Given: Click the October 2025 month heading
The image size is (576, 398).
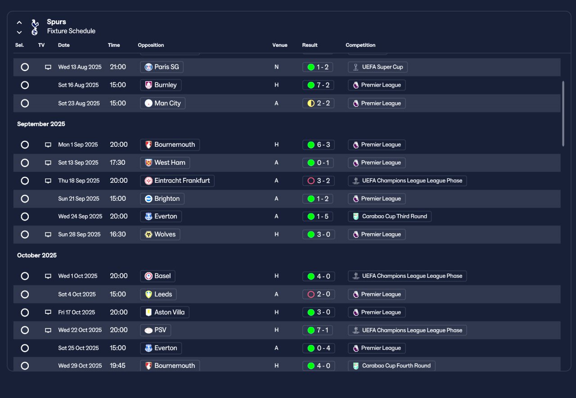Looking at the screenshot, I should click(37, 255).
